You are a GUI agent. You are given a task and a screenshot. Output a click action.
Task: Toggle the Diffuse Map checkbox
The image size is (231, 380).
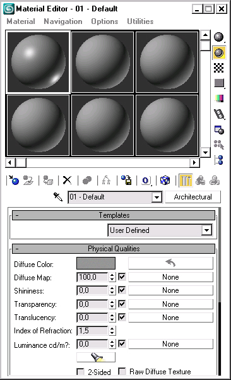click(122, 276)
